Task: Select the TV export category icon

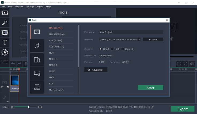Action: (x=37, y=73)
